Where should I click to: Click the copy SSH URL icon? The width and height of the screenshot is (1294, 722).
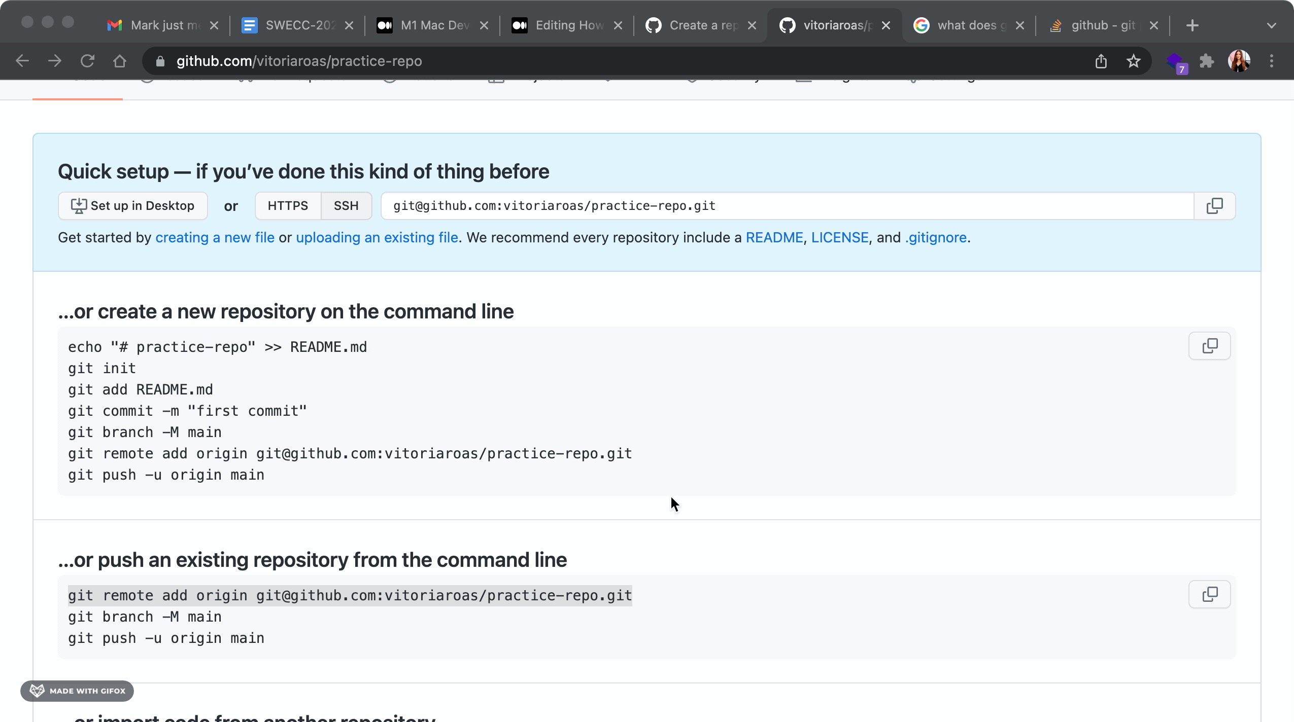[x=1215, y=205]
